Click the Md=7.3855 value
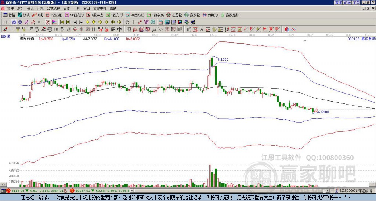Image resolution: width=376 pixels, height=201 pixels. (90, 39)
